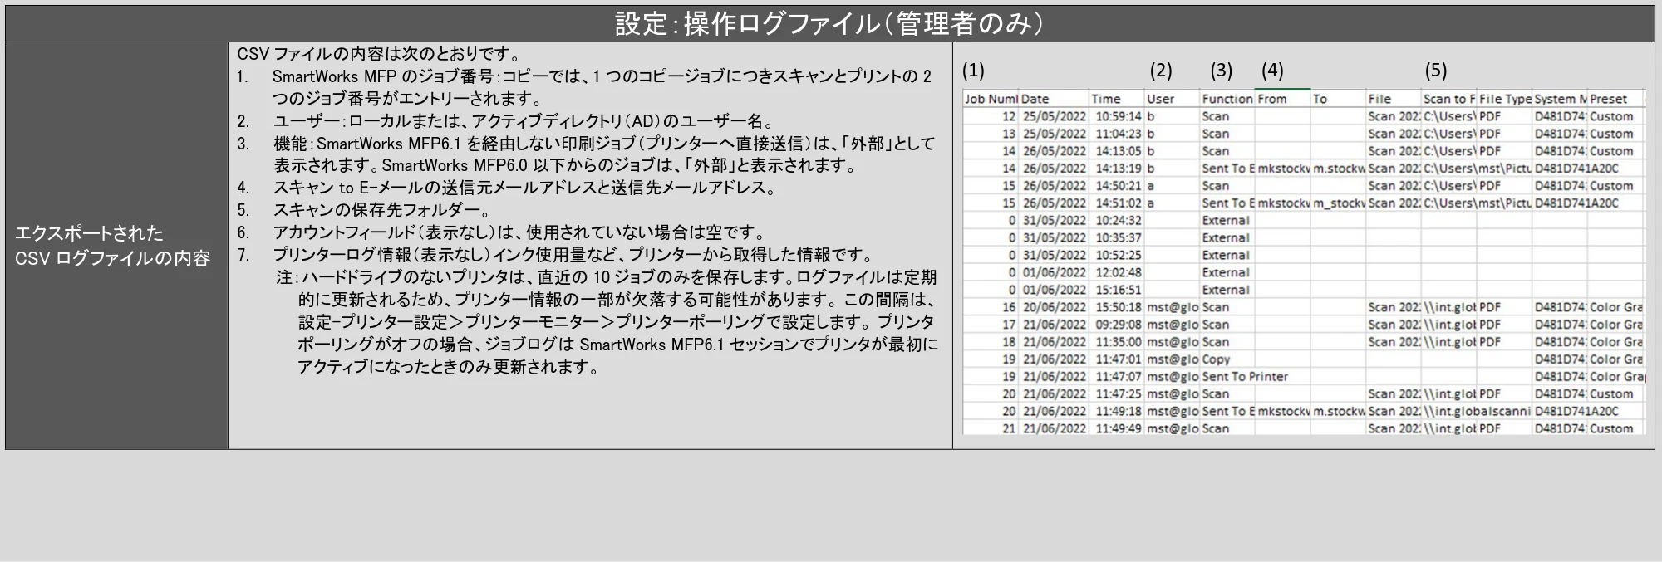Select the File column header
Screen dimensions: 1662x562
[1394, 99]
